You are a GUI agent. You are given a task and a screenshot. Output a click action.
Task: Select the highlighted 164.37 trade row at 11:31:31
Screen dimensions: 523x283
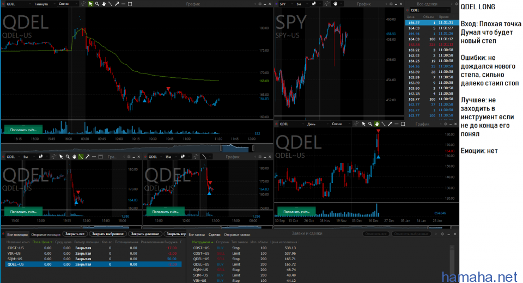432,23
